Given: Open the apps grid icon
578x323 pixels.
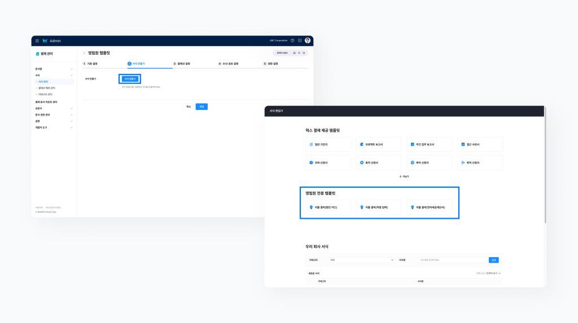Looking at the screenshot, I should click(x=300, y=41).
